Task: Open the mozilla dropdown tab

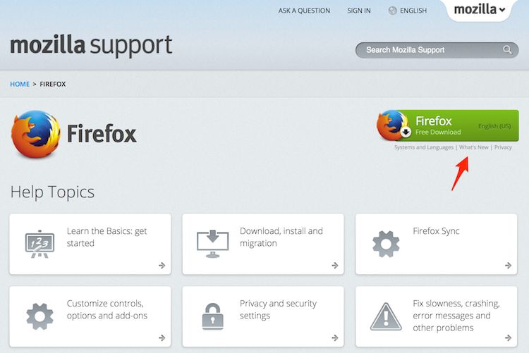Action: 480,10
